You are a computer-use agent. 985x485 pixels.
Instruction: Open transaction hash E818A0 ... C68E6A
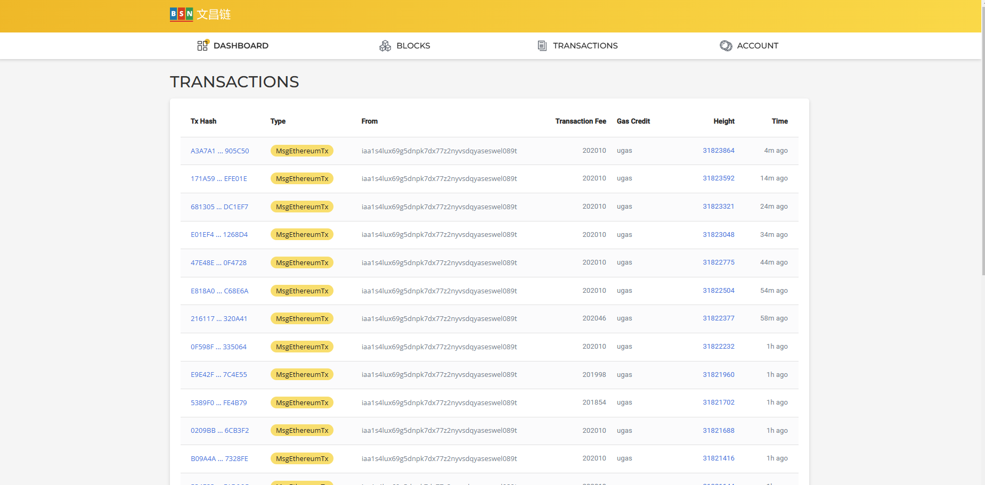coord(219,291)
